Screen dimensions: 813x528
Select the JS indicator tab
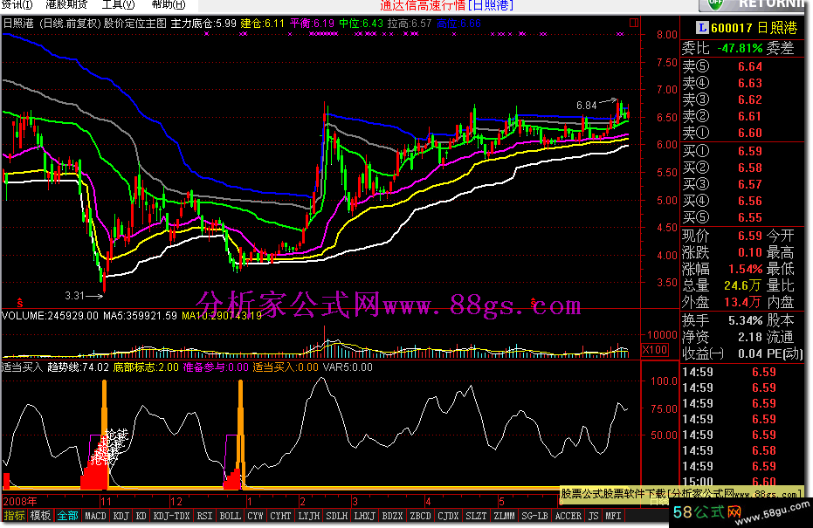(593, 516)
